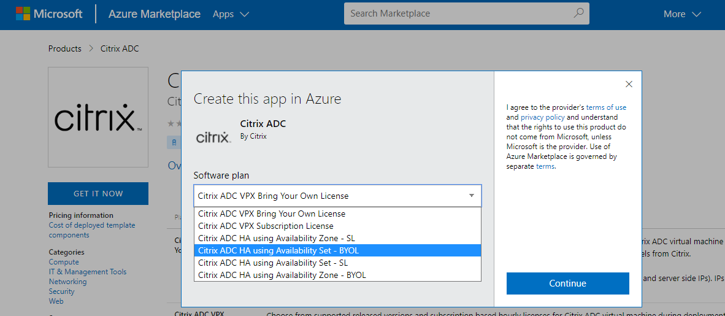Screen dimensions: 725x316
Task: Expand the Apps menu
Action: 231,14
